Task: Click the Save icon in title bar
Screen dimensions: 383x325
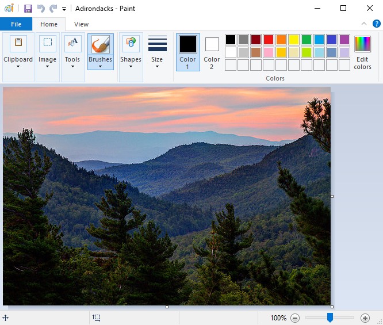Action: point(28,9)
